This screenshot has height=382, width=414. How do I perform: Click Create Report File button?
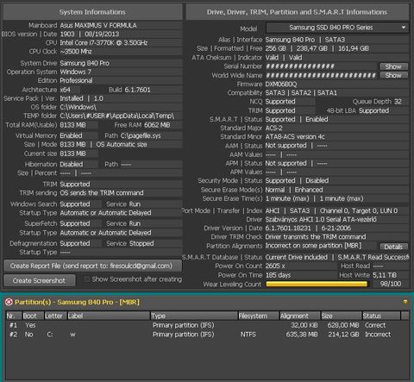coord(92,266)
